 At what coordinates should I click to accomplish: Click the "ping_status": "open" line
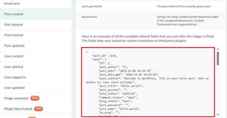pyautogui.click(x=115, y=101)
